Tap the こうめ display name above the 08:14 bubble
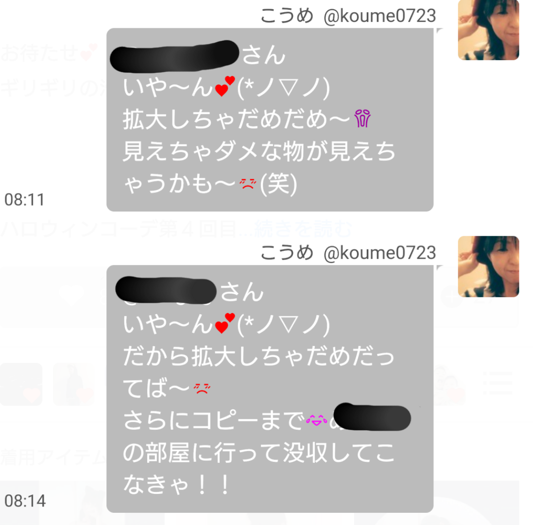 point(287,253)
